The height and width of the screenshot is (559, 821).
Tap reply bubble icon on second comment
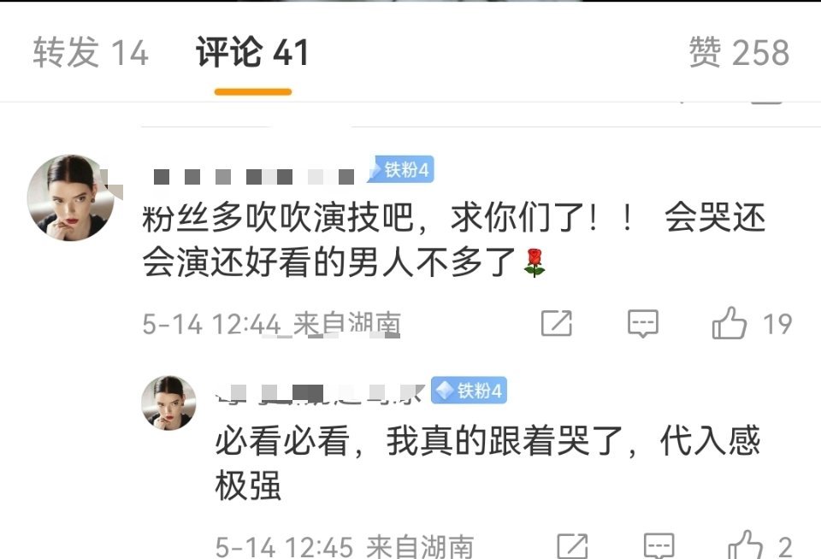[x=659, y=546]
